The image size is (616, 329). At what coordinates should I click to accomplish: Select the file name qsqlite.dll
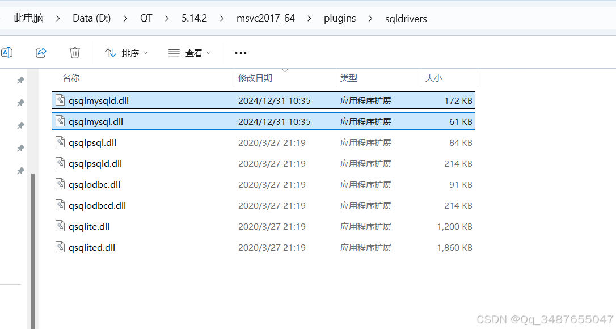[89, 226]
